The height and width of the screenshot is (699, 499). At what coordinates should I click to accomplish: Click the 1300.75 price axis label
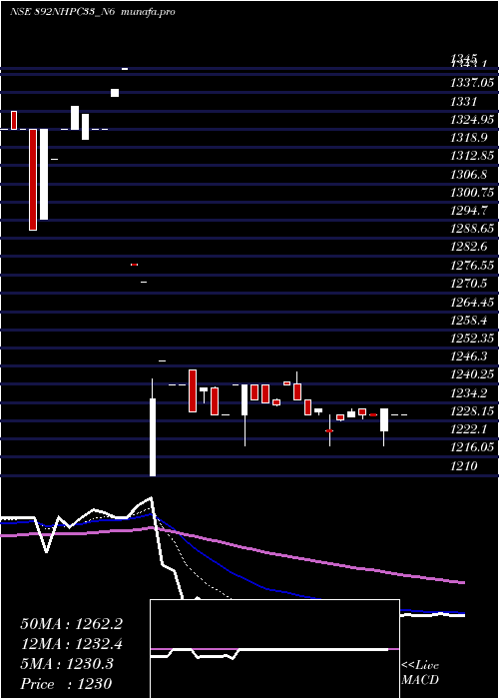(472, 192)
